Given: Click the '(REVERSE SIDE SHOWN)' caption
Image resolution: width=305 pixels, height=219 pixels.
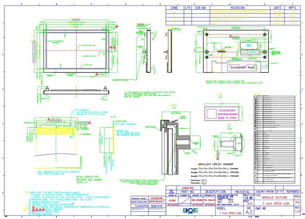Looking at the screenshot, I should (89, 180).
